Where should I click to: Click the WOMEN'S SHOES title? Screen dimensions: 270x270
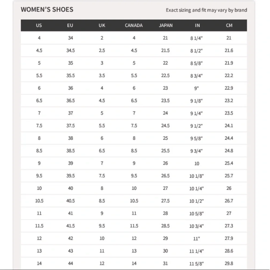click(x=47, y=9)
